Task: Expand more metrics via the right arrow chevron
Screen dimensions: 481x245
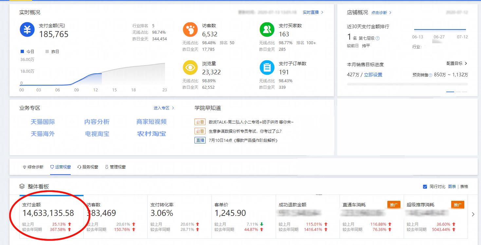Action: (473, 214)
